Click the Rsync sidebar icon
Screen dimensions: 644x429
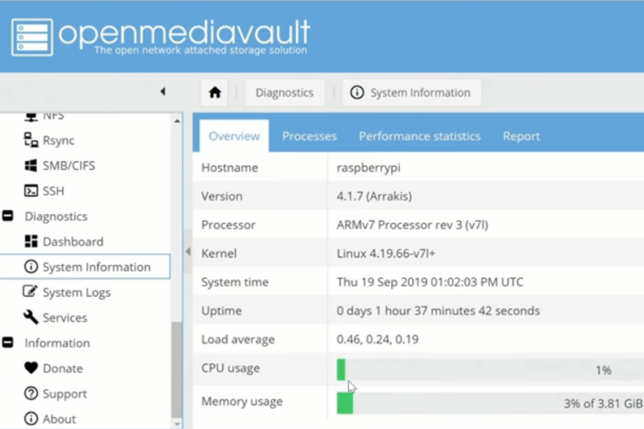31,140
